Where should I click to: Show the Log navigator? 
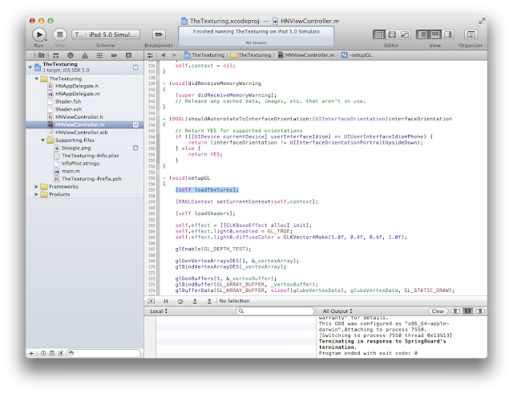128,55
